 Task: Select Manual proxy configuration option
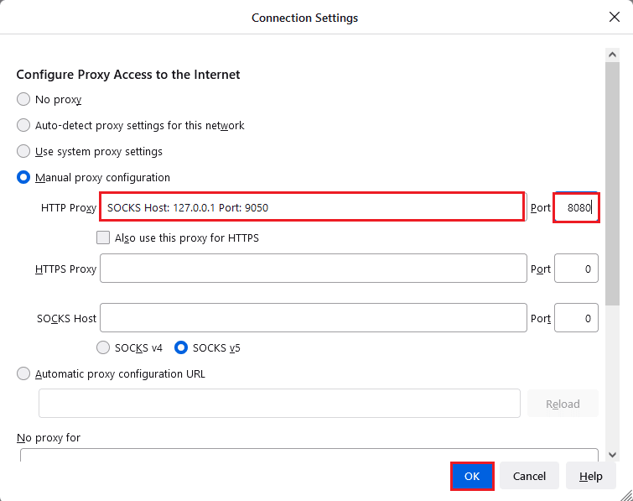tap(23, 177)
